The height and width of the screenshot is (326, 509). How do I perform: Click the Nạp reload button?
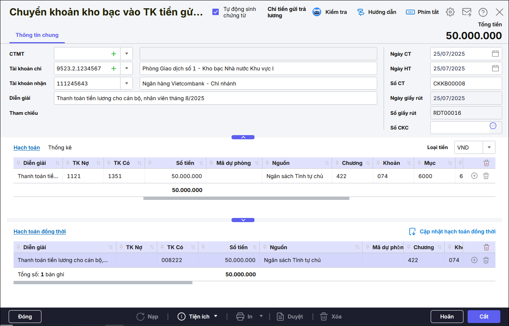point(147,317)
